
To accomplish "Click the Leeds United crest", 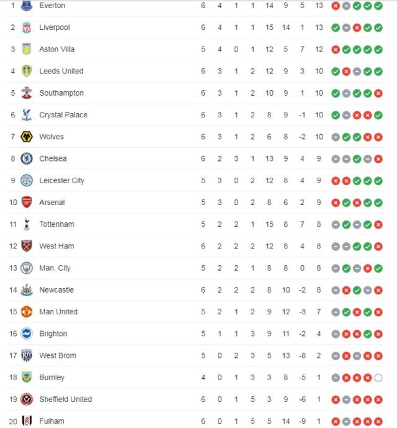I will click(x=26, y=71).
